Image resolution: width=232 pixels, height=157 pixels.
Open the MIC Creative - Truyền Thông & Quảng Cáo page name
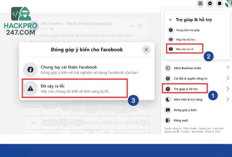pyautogui.click(x=76, y=24)
